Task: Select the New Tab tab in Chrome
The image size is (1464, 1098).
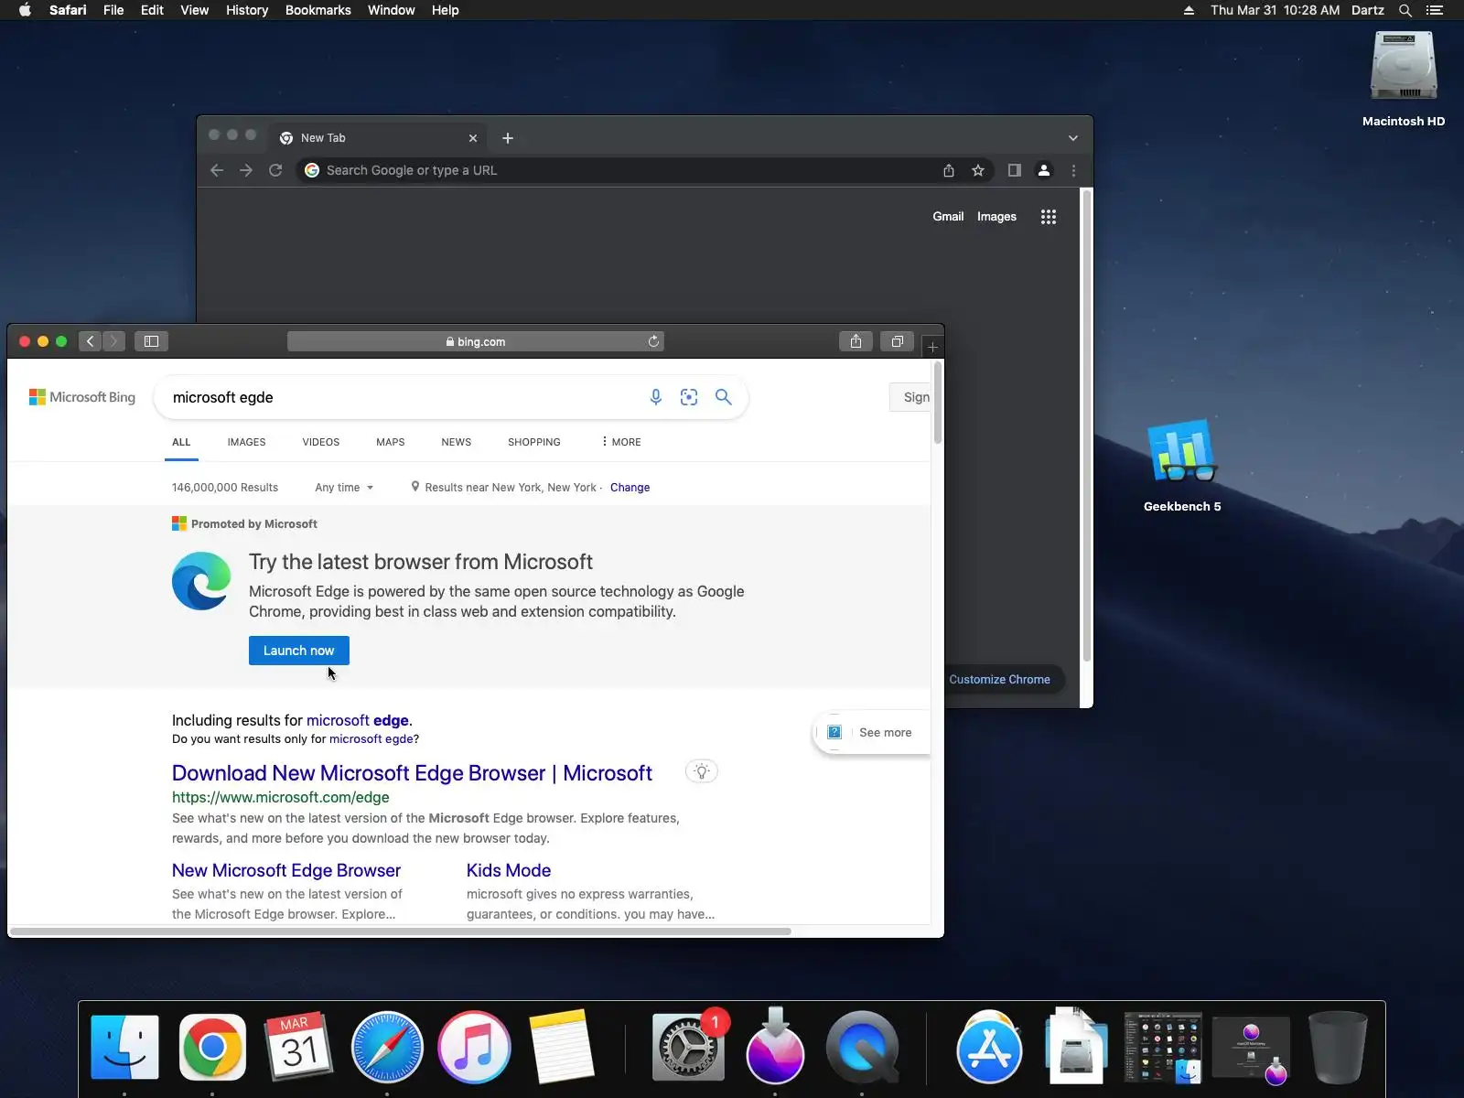Action: pyautogui.click(x=377, y=138)
